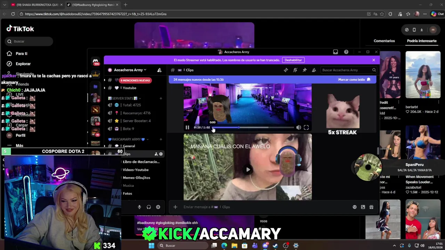Open bertarbt recommended video thumbnail
This screenshot has height=250, width=445.
click(x=423, y=75)
